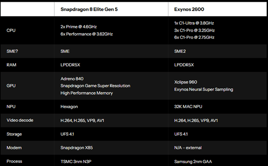Viewport: 268px width, 166px height.
Task: Click the SME2 cell under Exynos
Action: pyautogui.click(x=180, y=51)
